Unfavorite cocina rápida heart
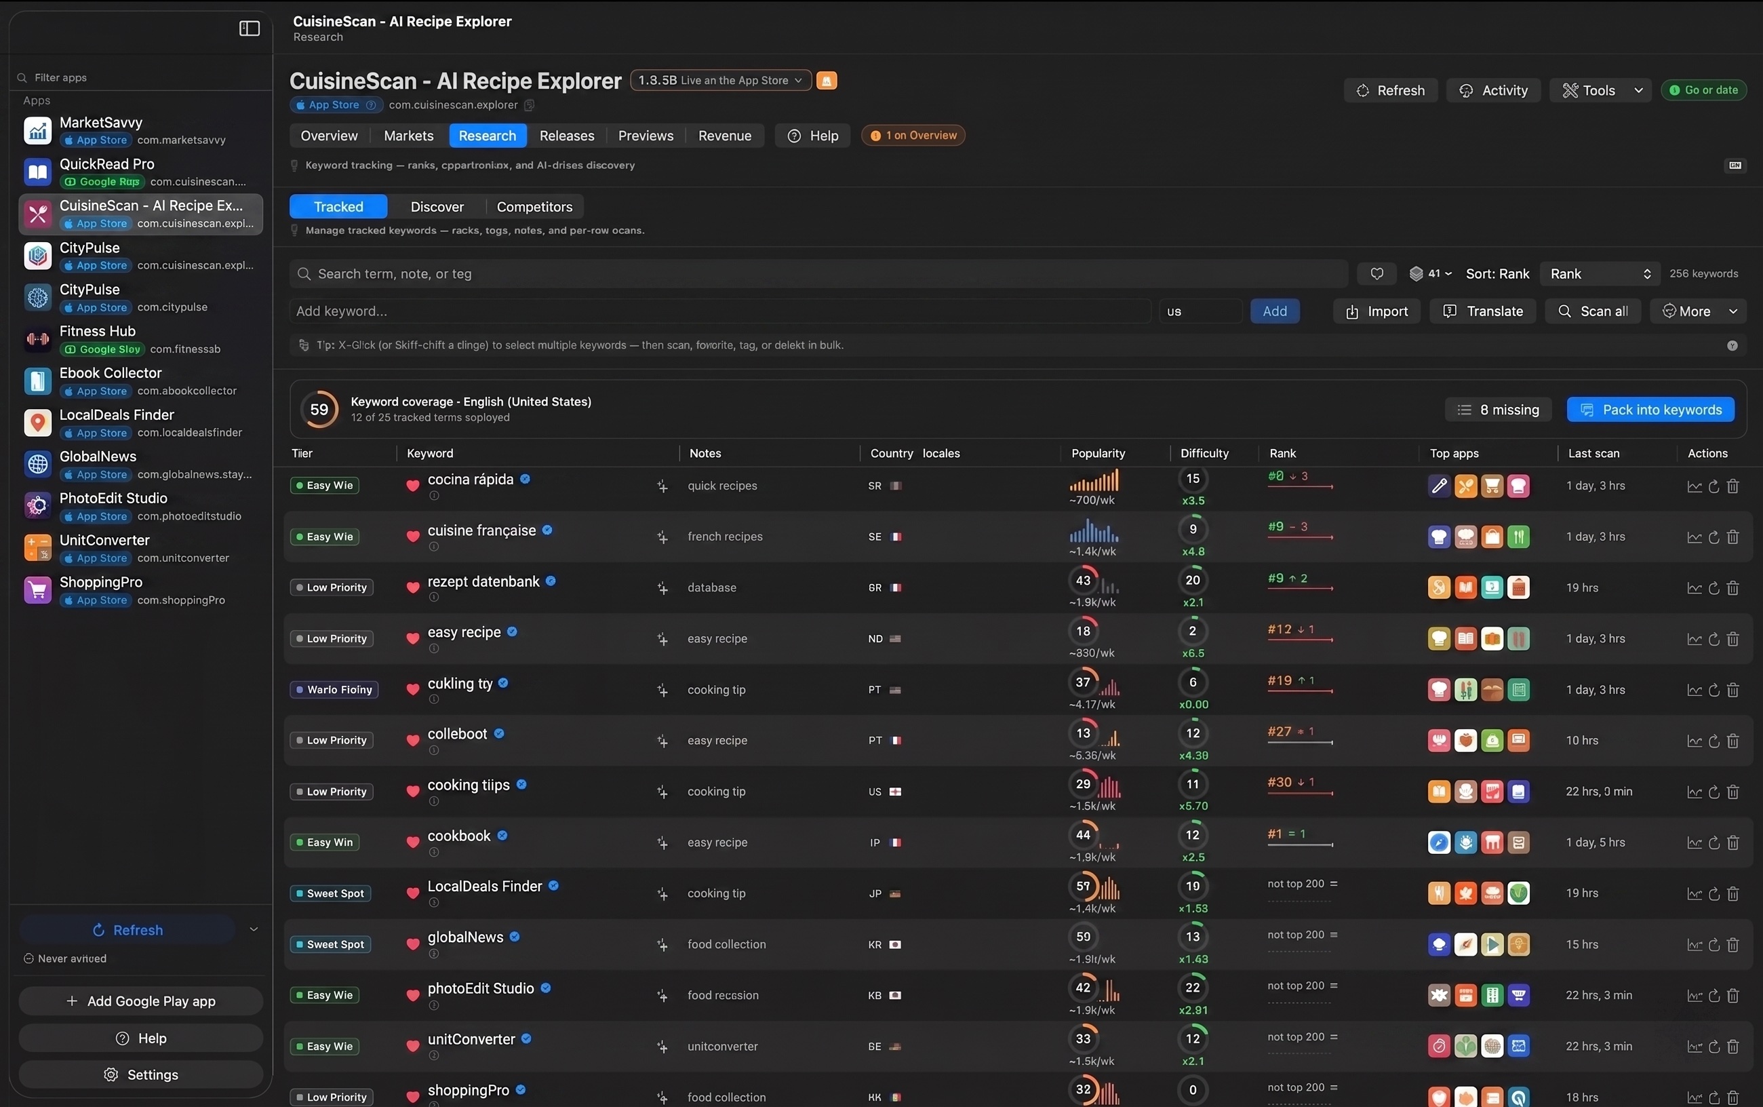Screen dimensions: 1763x1107 [413, 486]
